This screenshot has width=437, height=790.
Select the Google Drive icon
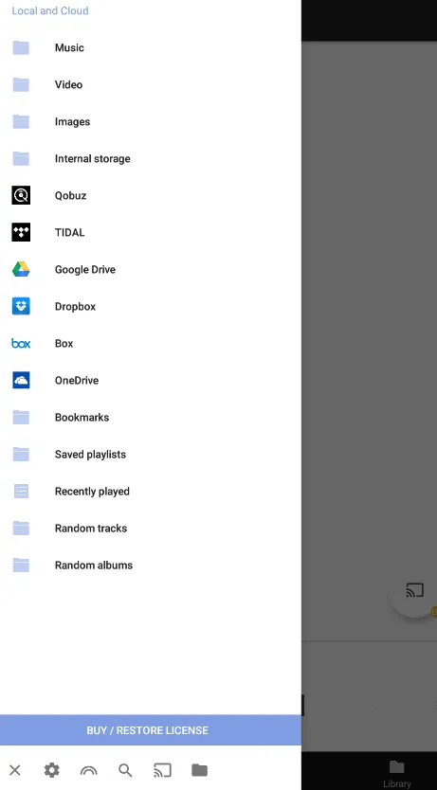tap(21, 270)
